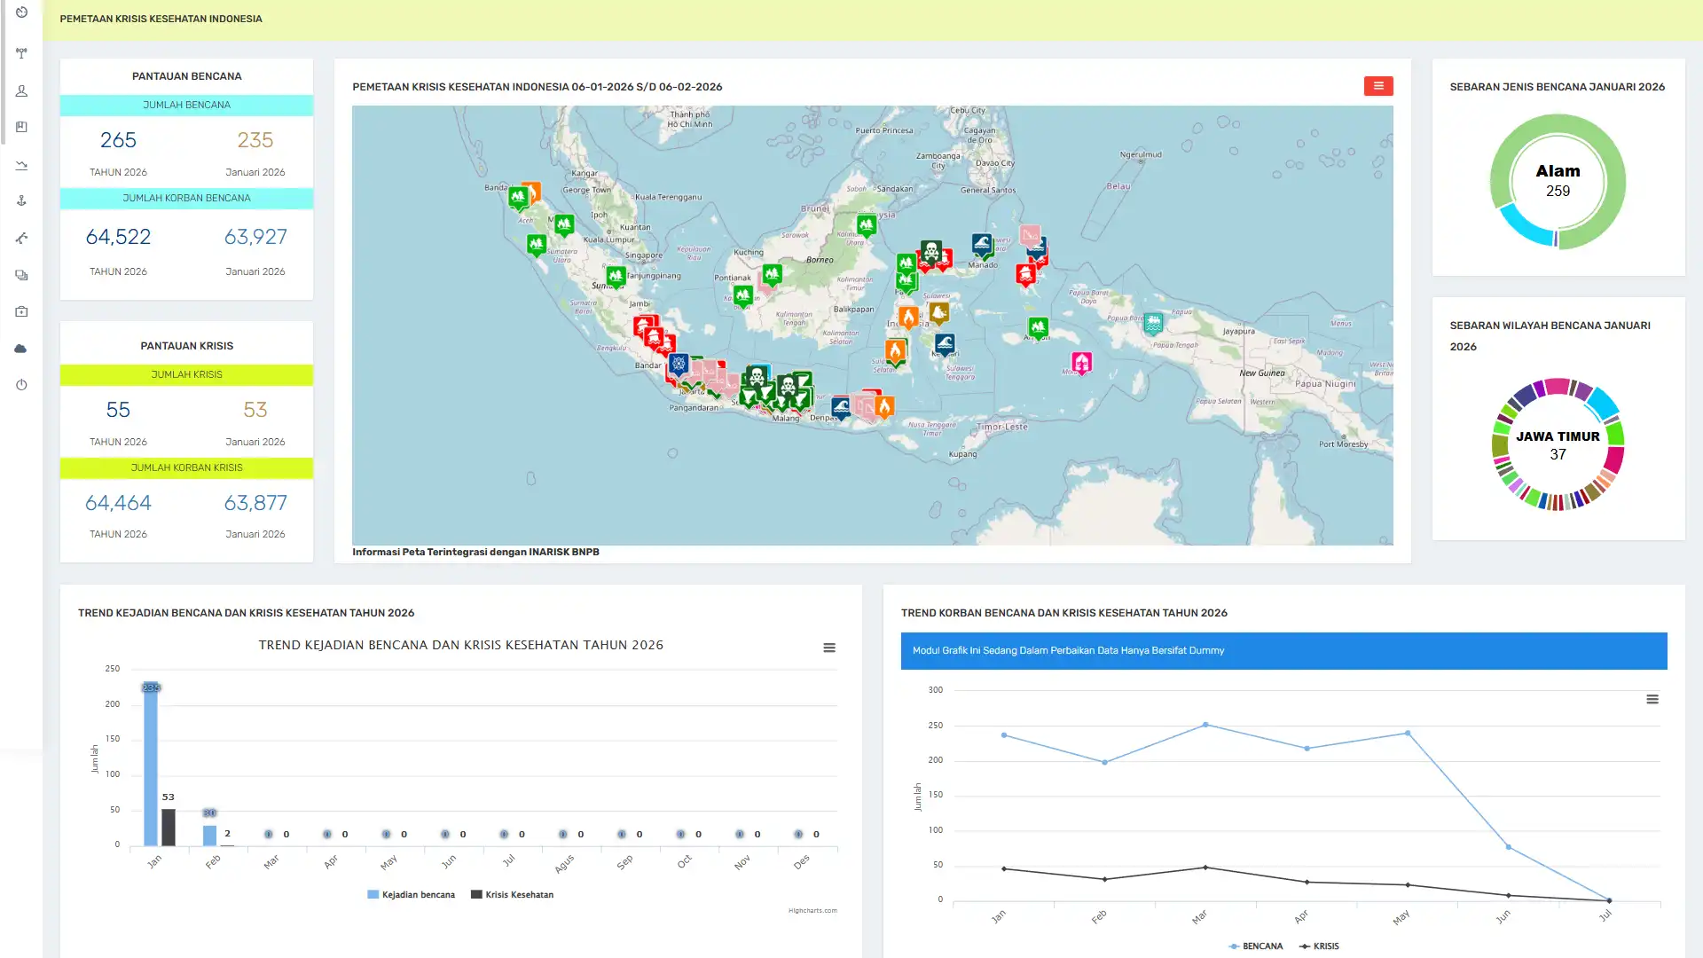
Task: Click the January 235 bencana bar
Action: 151,763
